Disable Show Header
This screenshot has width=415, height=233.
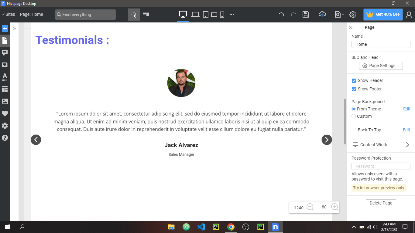tap(354, 80)
